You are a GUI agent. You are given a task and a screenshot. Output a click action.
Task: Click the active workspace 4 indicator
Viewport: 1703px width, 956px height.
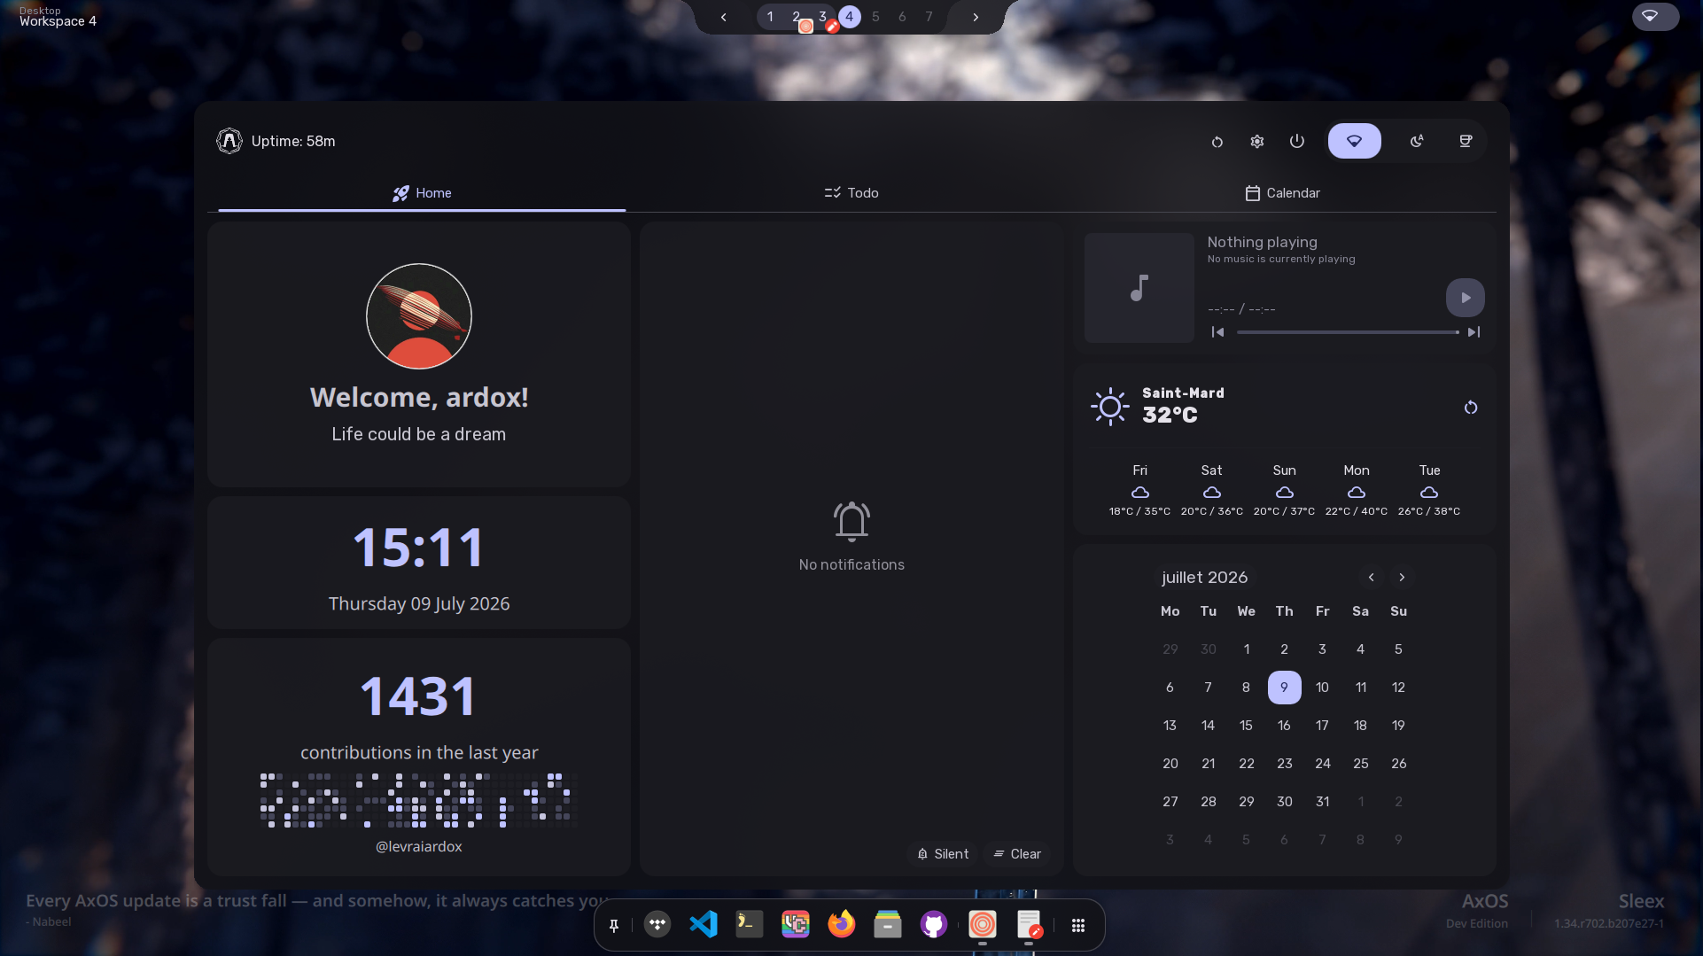[x=849, y=17]
